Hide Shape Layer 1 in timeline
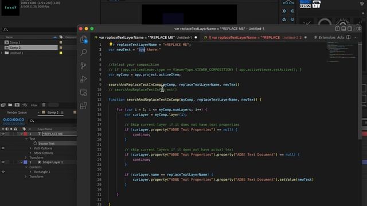 3,162
